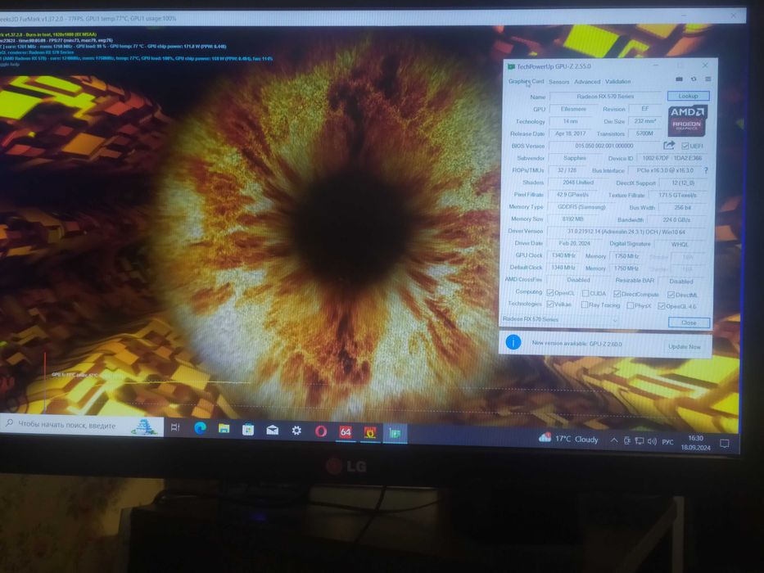Click the GPU-Z refresh icon
This screenshot has width=764, height=573.
point(694,79)
